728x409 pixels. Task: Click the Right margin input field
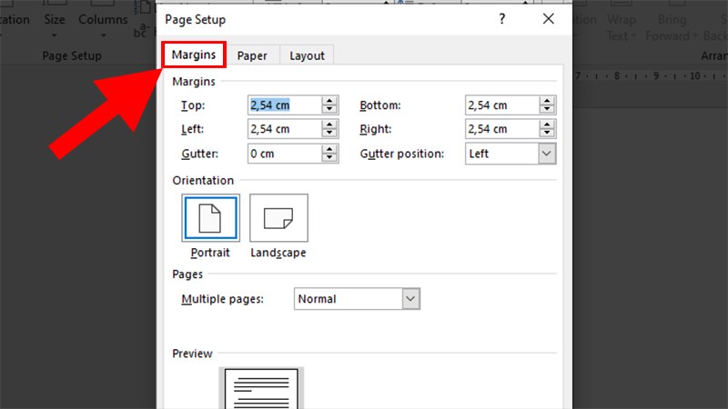click(x=502, y=129)
